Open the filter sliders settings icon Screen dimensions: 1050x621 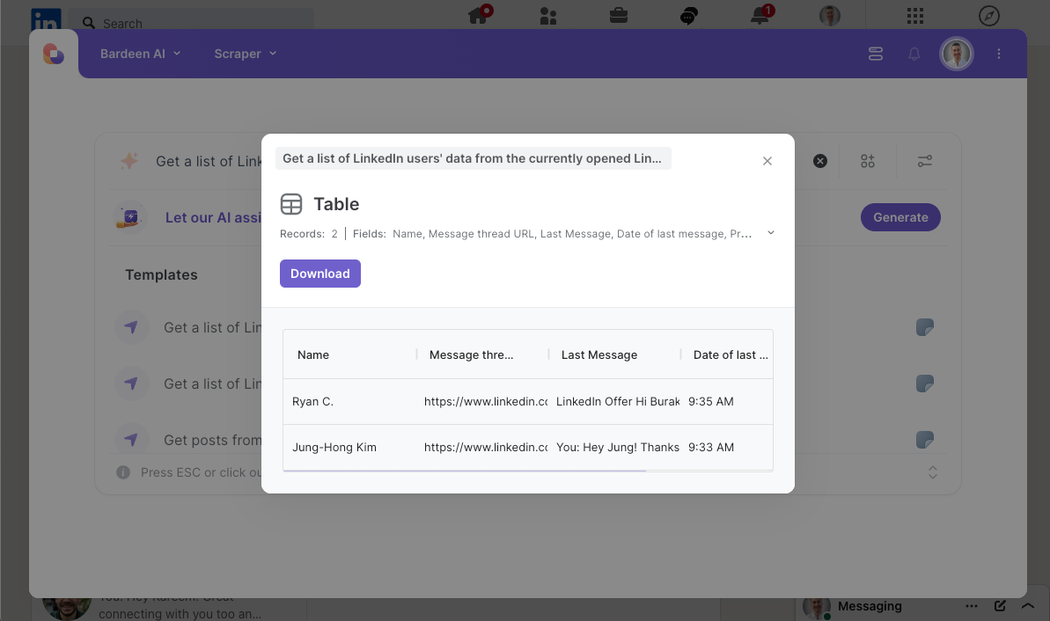pyautogui.click(x=925, y=161)
